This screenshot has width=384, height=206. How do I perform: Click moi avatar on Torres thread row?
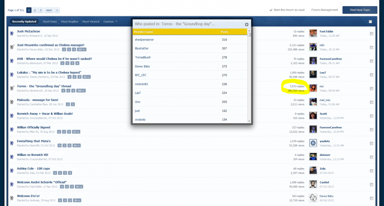(x=313, y=88)
